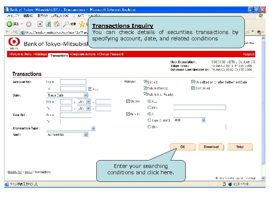Screen dimensions: 269x202
Task: Click the padlock icon in status bar
Action: [x=224, y=184]
